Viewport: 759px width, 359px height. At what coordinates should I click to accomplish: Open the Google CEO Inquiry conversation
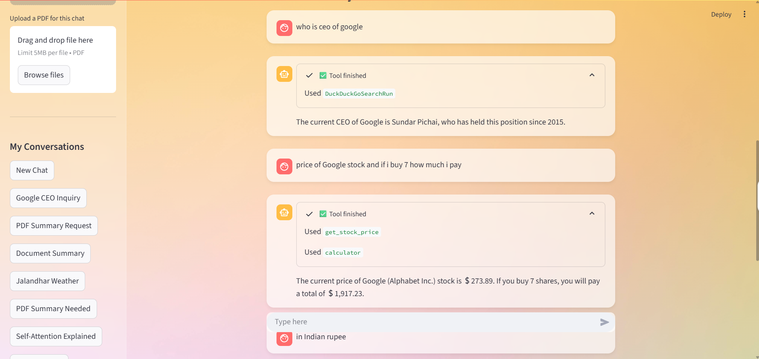(48, 198)
